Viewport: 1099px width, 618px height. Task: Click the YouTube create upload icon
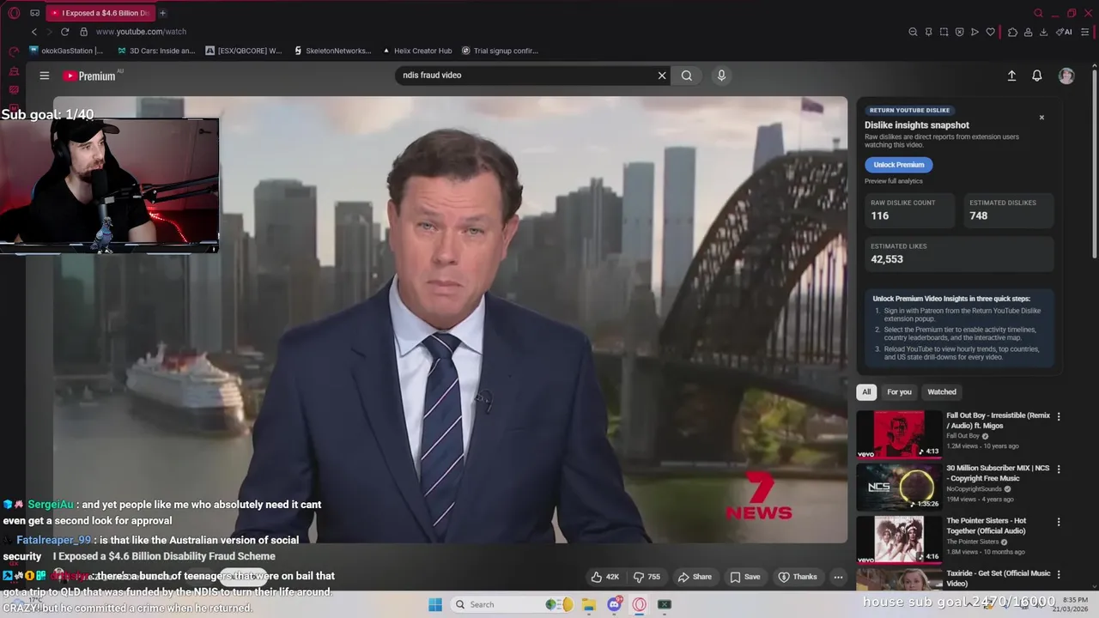coord(1011,76)
